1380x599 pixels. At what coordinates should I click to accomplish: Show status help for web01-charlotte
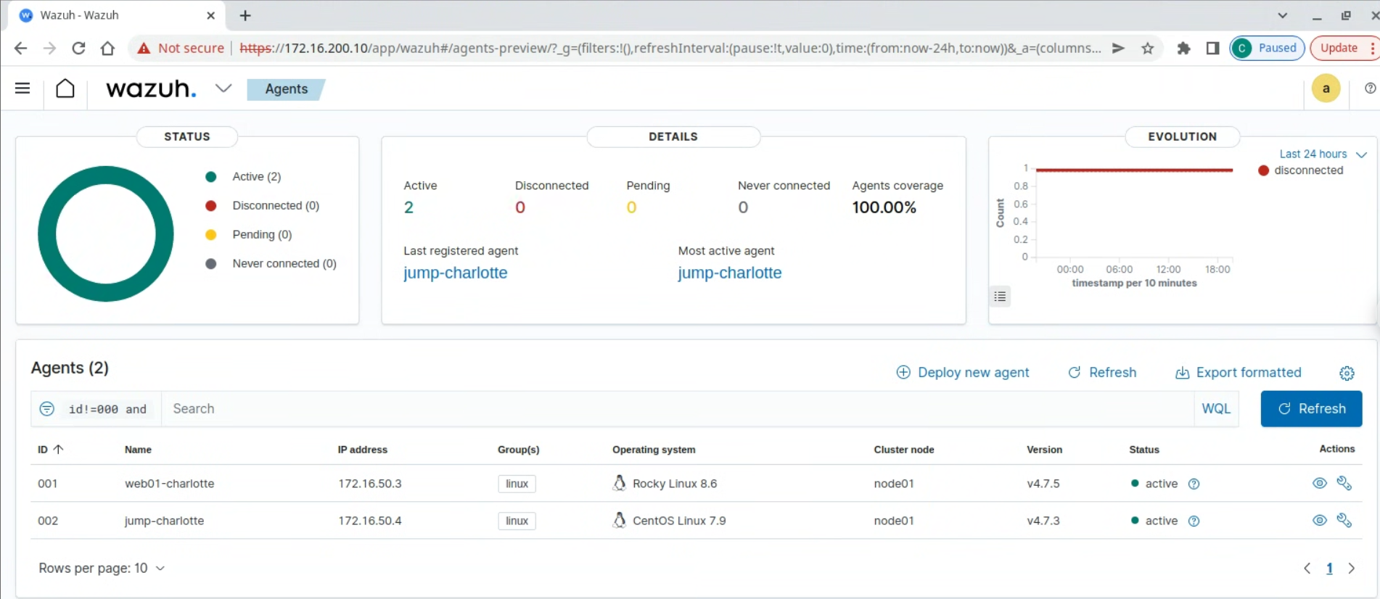click(x=1194, y=484)
